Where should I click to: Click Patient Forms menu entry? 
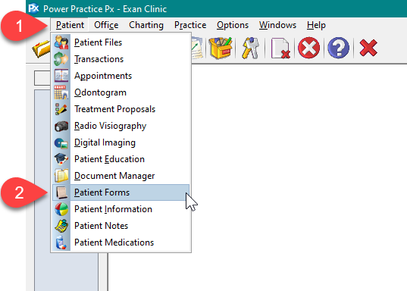coord(121,192)
